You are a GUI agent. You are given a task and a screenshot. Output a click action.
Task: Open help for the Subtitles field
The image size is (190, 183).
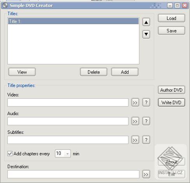point(146,140)
